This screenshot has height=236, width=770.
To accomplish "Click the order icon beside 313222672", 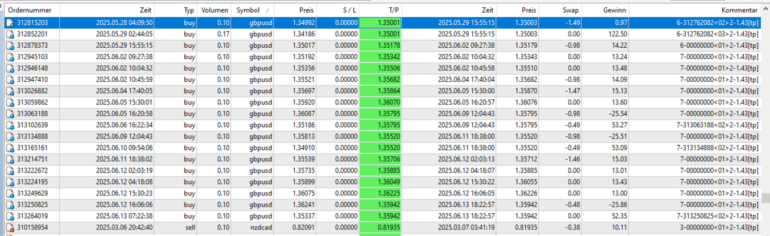I will [x=10, y=170].
